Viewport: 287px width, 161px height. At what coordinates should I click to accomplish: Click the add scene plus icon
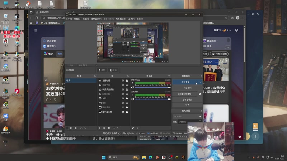67,128
